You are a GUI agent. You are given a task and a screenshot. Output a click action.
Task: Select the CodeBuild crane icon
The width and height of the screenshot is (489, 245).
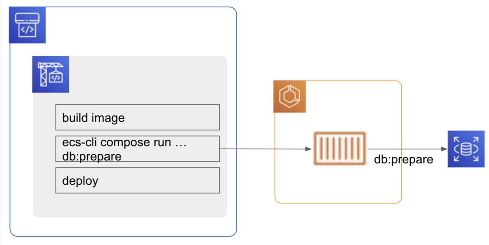click(x=51, y=74)
